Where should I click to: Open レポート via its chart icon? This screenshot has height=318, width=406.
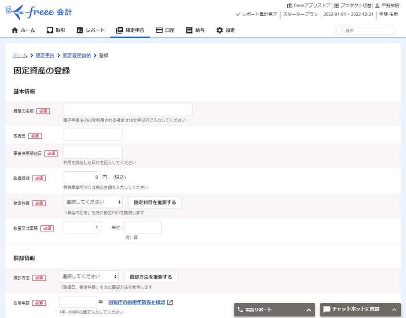pyautogui.click(x=81, y=30)
